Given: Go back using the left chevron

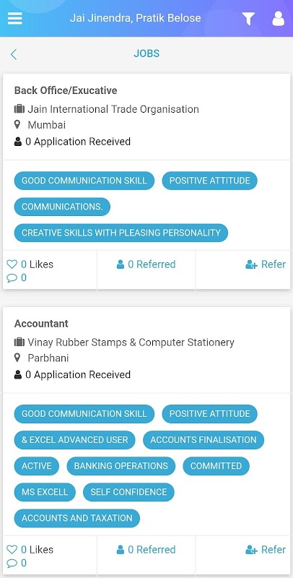Looking at the screenshot, I should (14, 55).
